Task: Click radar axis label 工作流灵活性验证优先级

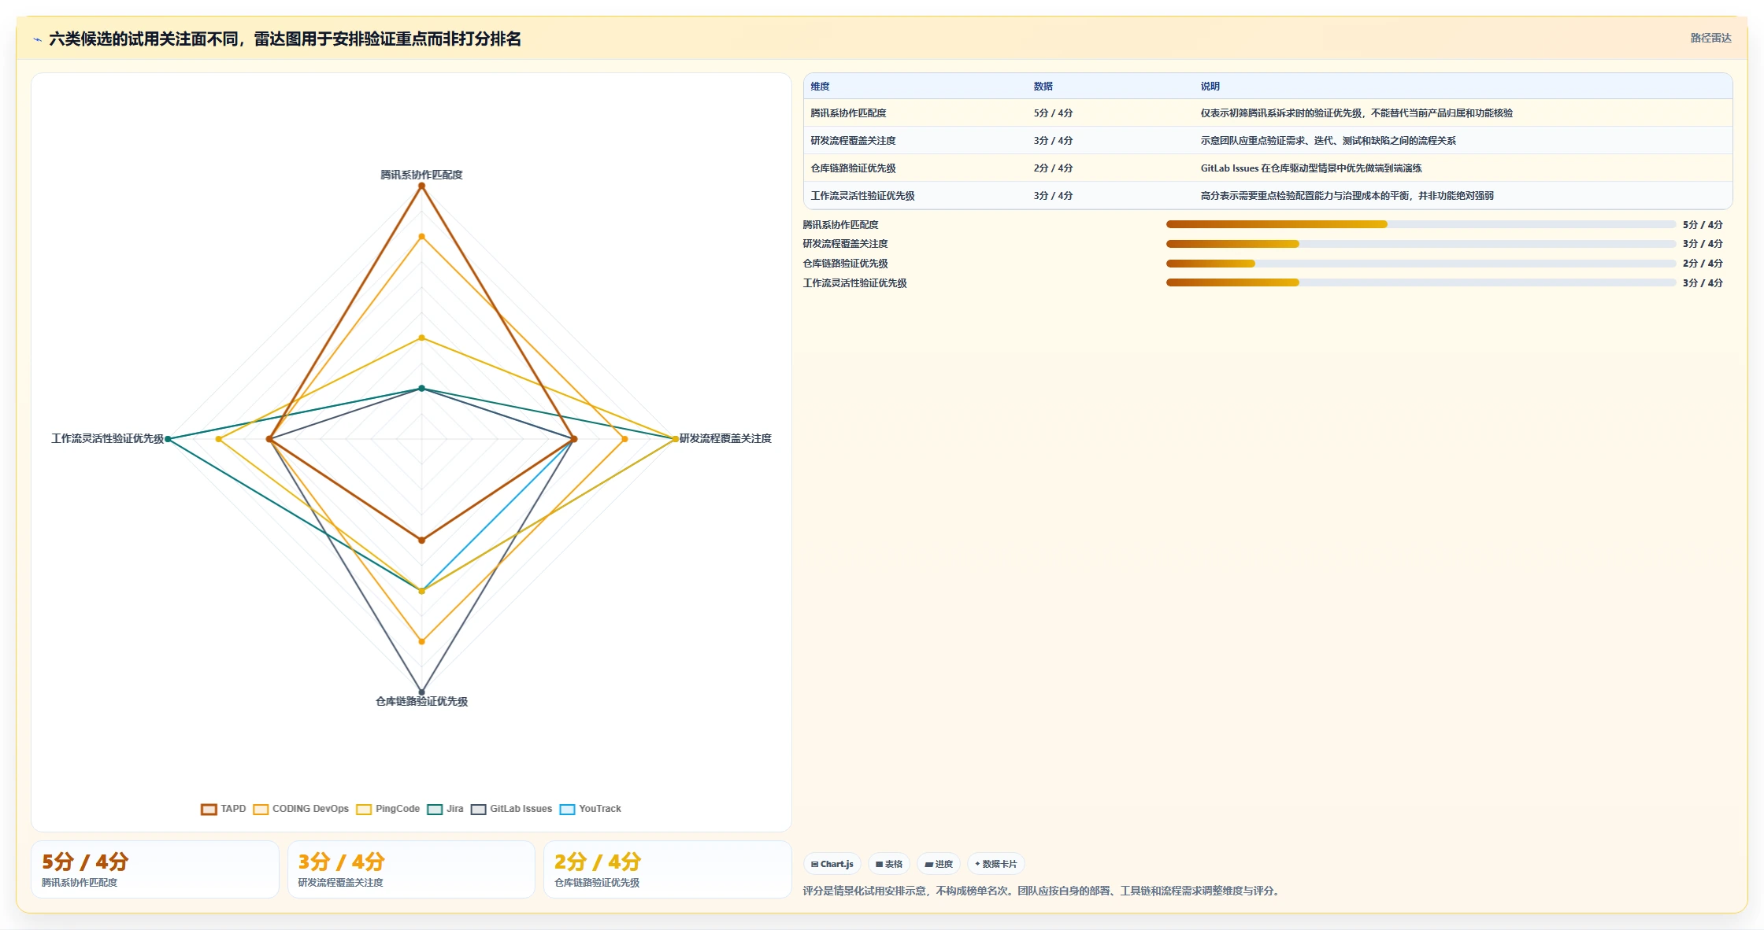Action: 108,438
